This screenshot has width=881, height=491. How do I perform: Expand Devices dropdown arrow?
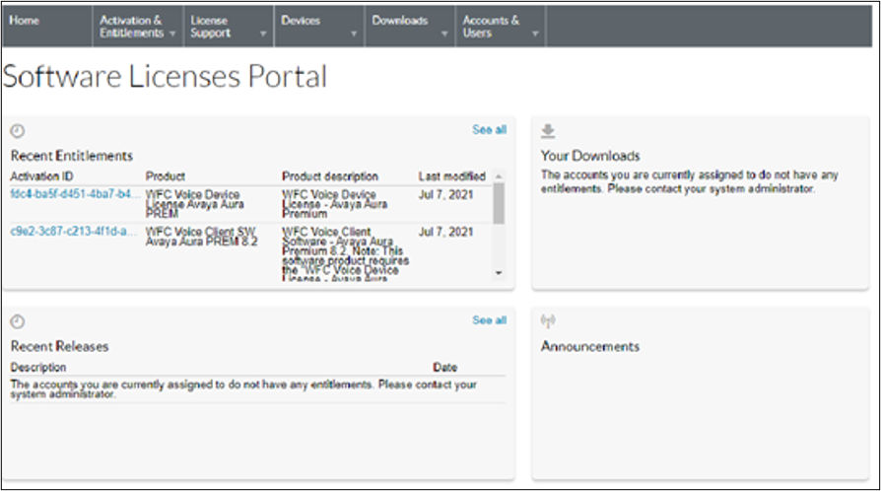pyautogui.click(x=354, y=34)
